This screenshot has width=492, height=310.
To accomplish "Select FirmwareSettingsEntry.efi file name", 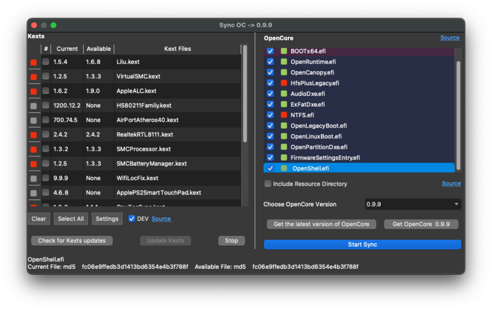I will click(x=325, y=158).
